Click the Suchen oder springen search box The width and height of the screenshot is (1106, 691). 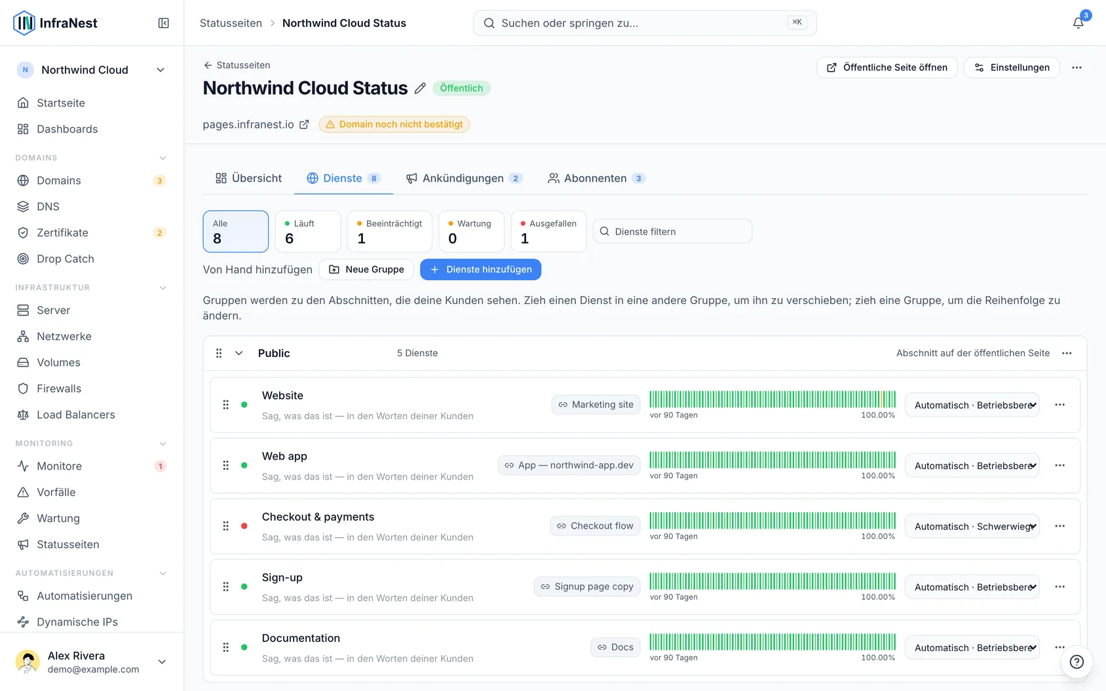pos(645,23)
